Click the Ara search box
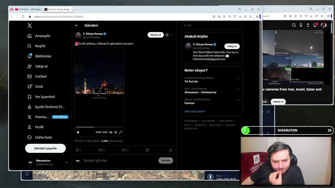Viewport: 335px width, 188px height. pyautogui.click(x=212, y=25)
